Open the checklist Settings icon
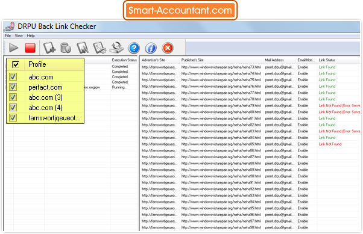 99,48
